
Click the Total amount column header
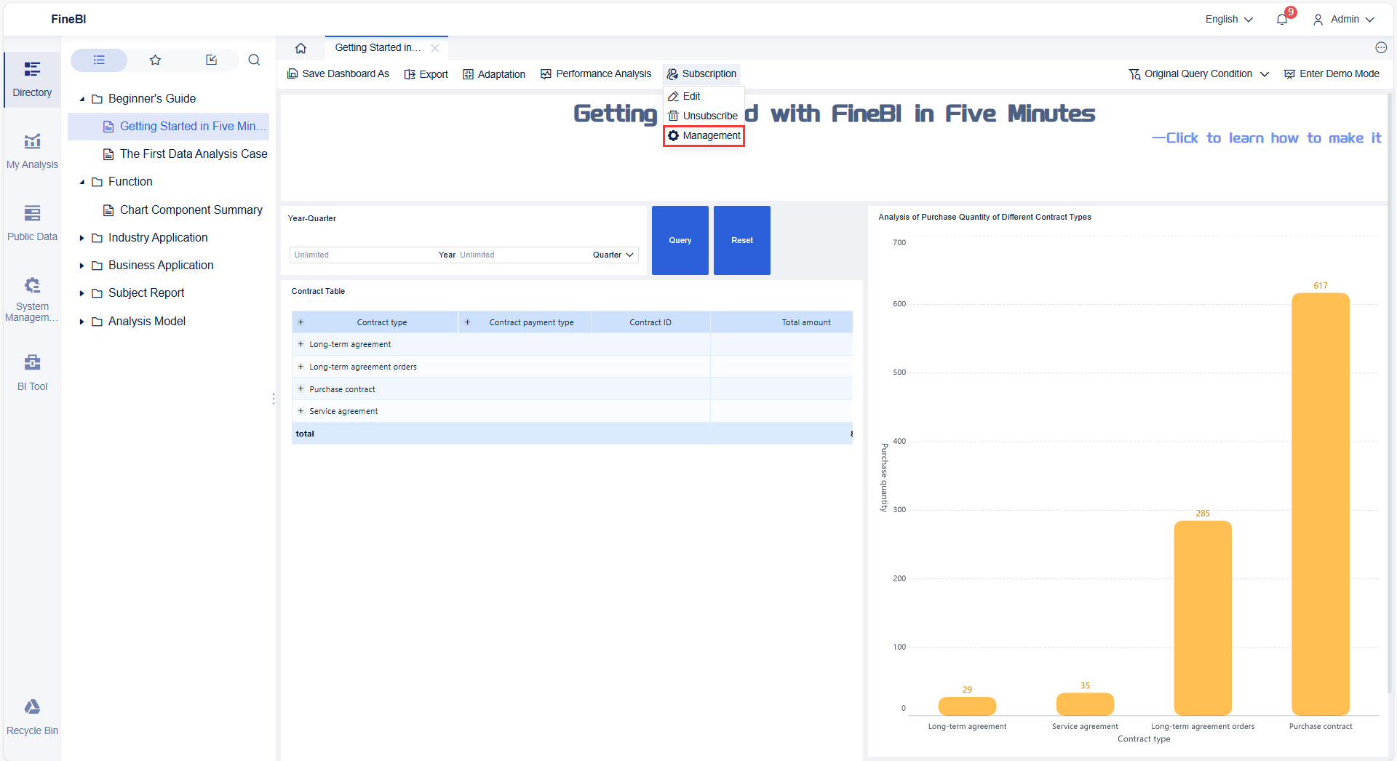781,322
